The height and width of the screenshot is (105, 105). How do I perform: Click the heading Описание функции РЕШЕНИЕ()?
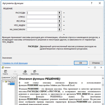[x=40, y=79]
